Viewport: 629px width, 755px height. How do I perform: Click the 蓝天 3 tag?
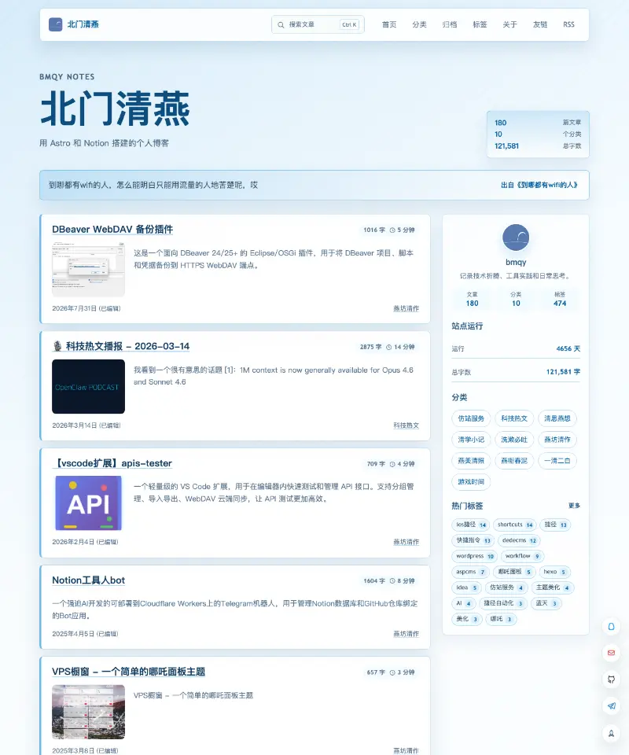click(546, 603)
